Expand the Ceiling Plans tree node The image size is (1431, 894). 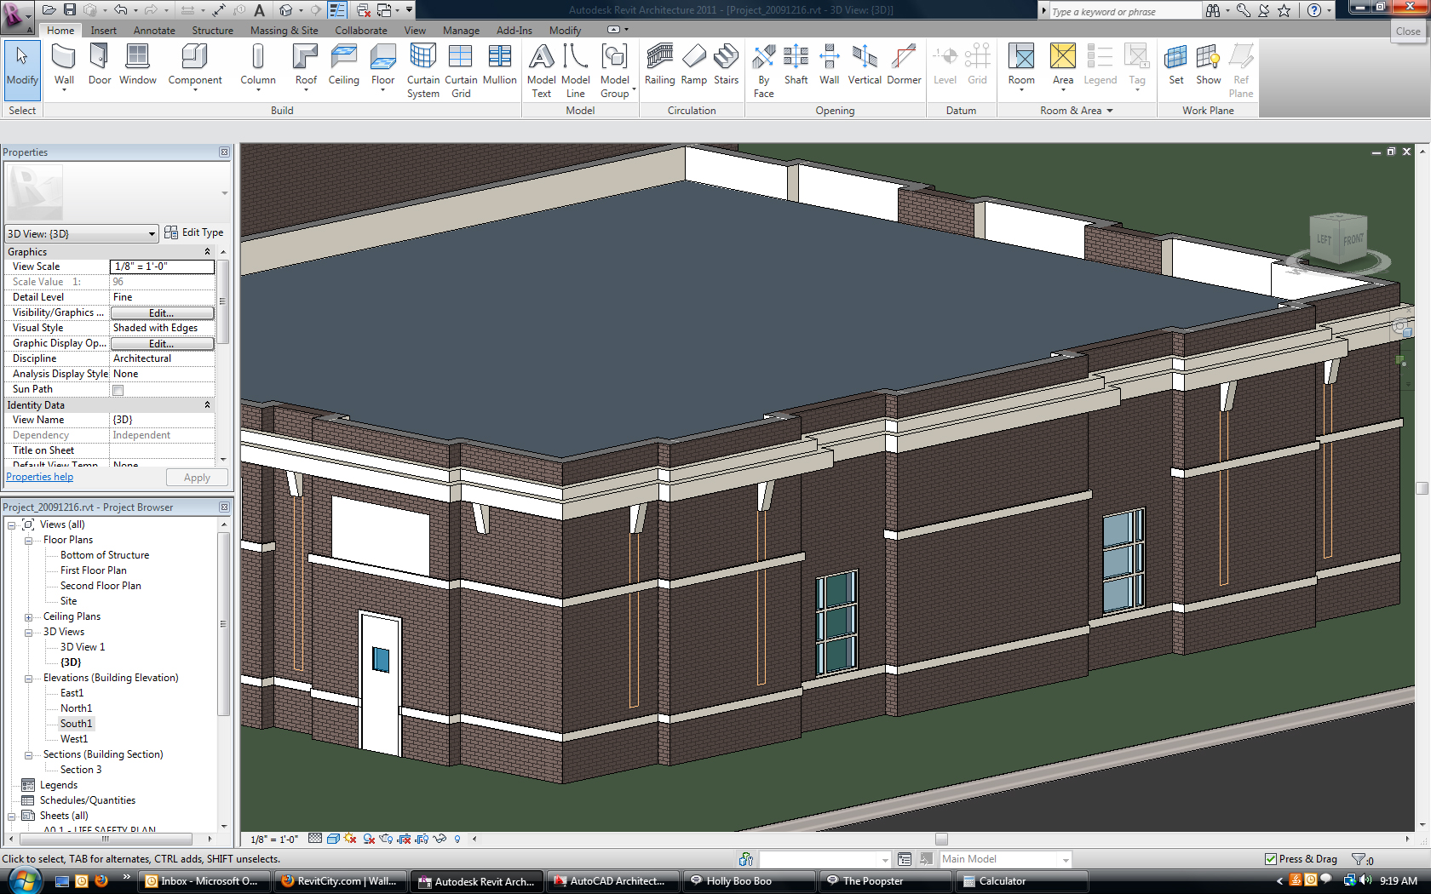[x=28, y=617]
